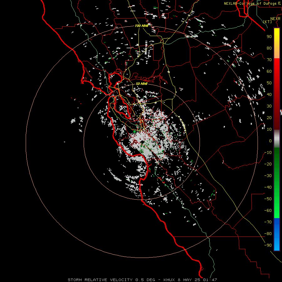Image resolution: width=282 pixels, height=282 pixels.
Task: Click the blue band at the scale bottom
Action: [x=277, y=234]
